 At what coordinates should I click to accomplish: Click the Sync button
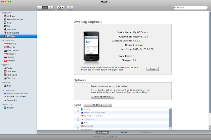click(152, 69)
